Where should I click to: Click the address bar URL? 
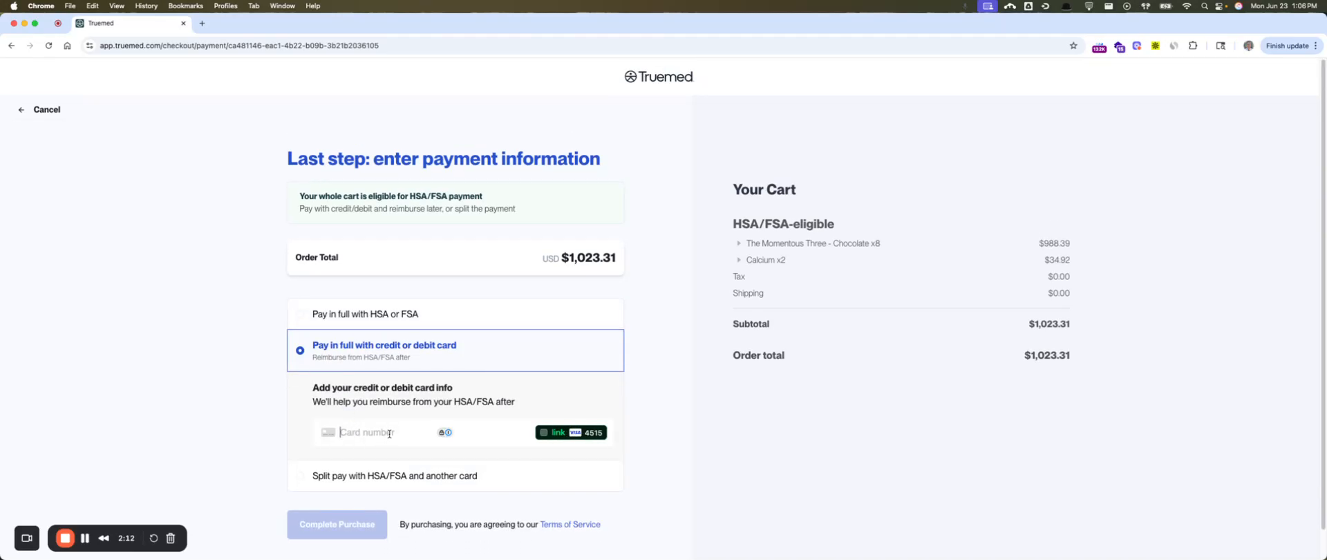click(x=239, y=46)
